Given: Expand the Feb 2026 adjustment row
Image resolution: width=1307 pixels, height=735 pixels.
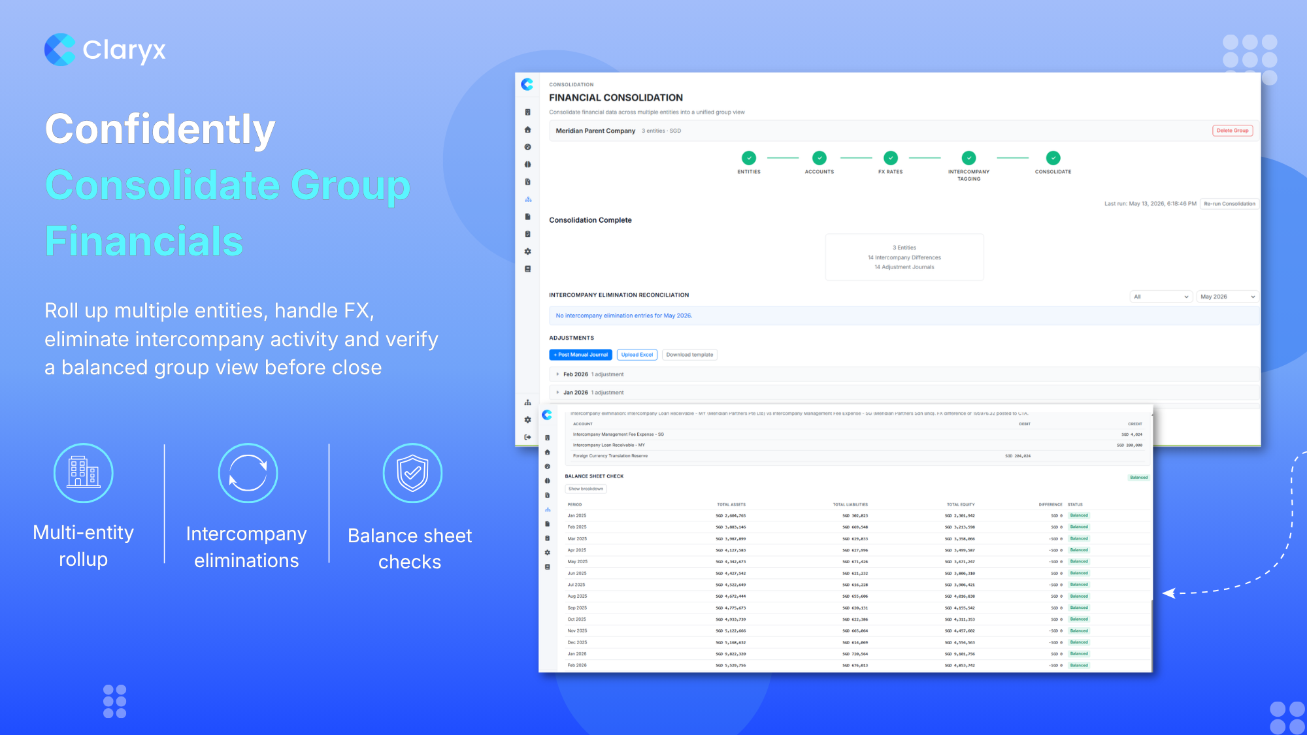Looking at the screenshot, I should (904, 374).
